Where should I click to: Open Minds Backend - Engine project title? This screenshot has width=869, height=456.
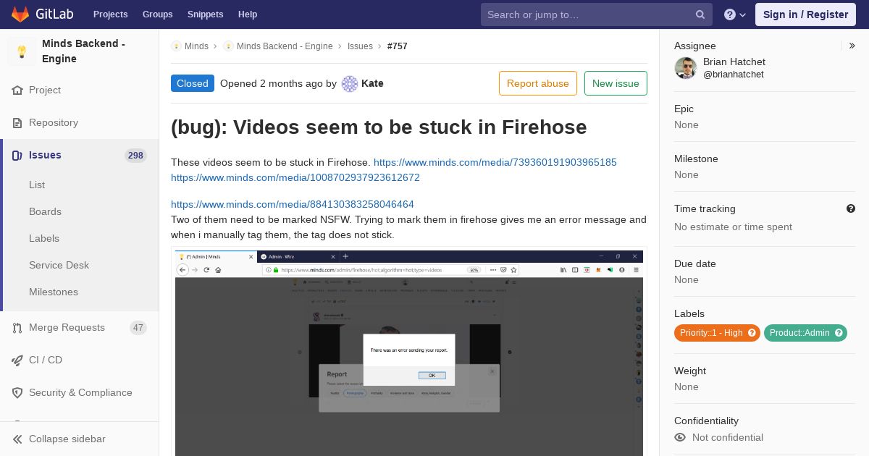(x=83, y=51)
